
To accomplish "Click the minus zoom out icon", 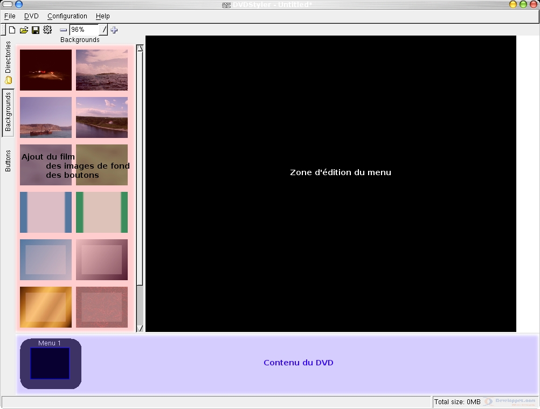I will point(63,30).
